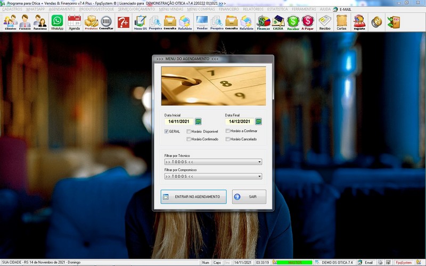Image resolution: width=426 pixels, height=266 pixels.
Task: Open the WHATSAPP menu
Action: pyautogui.click(x=35, y=9)
